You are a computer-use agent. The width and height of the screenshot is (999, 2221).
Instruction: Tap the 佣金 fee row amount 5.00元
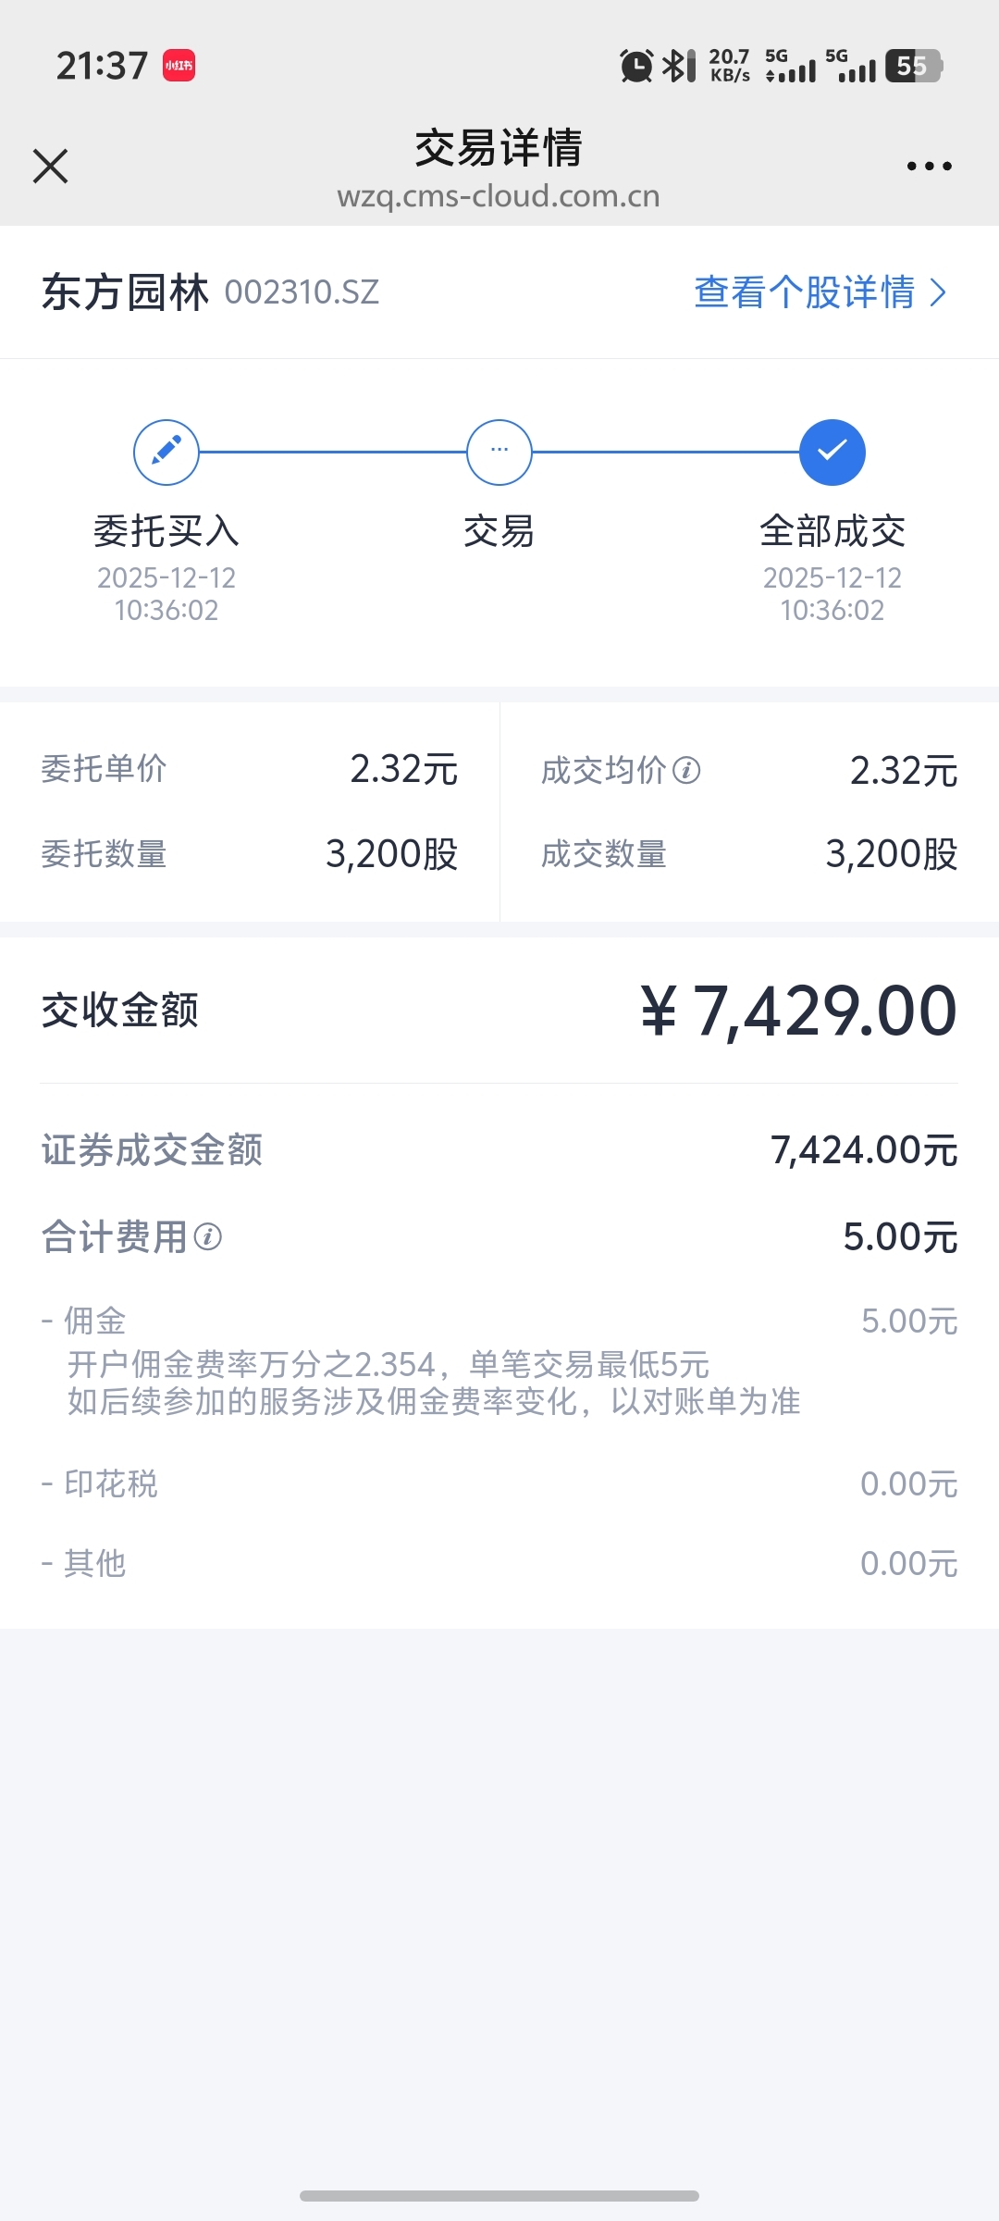[909, 1321]
